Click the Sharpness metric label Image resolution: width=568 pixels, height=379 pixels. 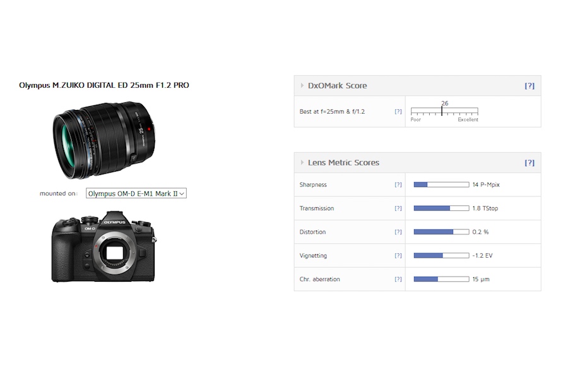click(x=313, y=184)
